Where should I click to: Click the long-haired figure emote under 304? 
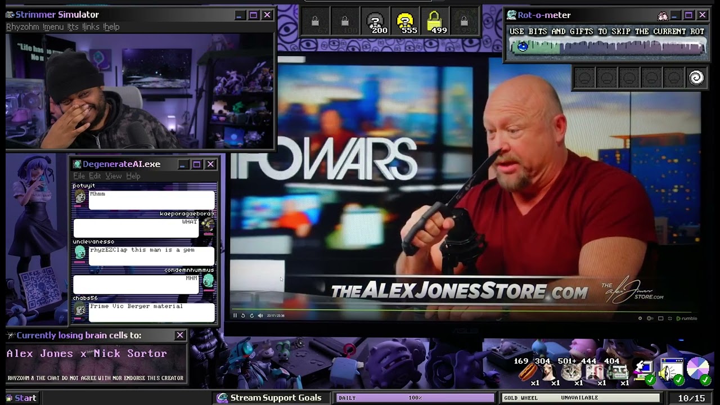click(549, 372)
